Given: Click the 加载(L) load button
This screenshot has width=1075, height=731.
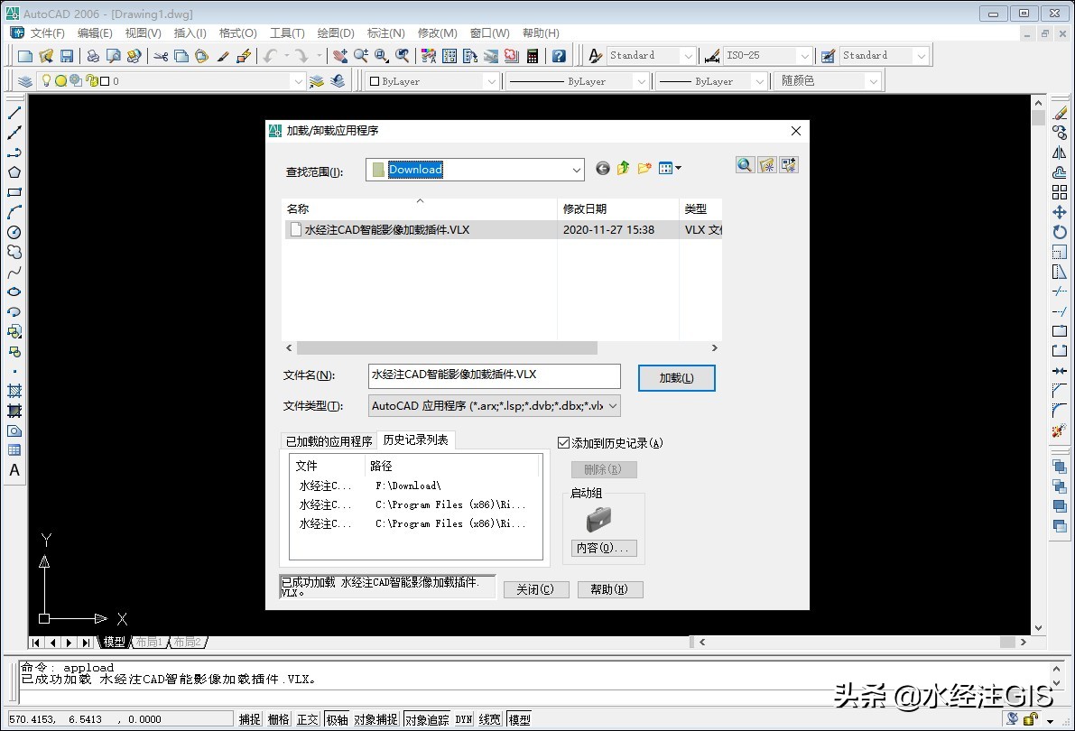Looking at the screenshot, I should [x=676, y=378].
